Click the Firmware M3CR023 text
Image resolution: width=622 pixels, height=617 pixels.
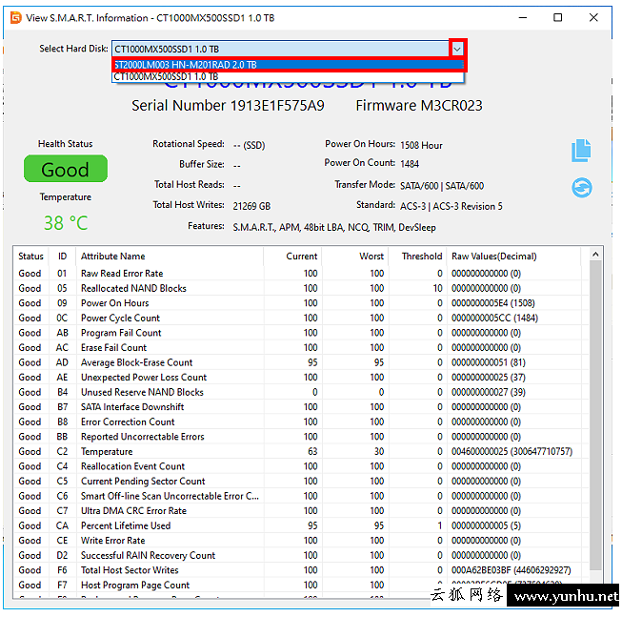[419, 106]
